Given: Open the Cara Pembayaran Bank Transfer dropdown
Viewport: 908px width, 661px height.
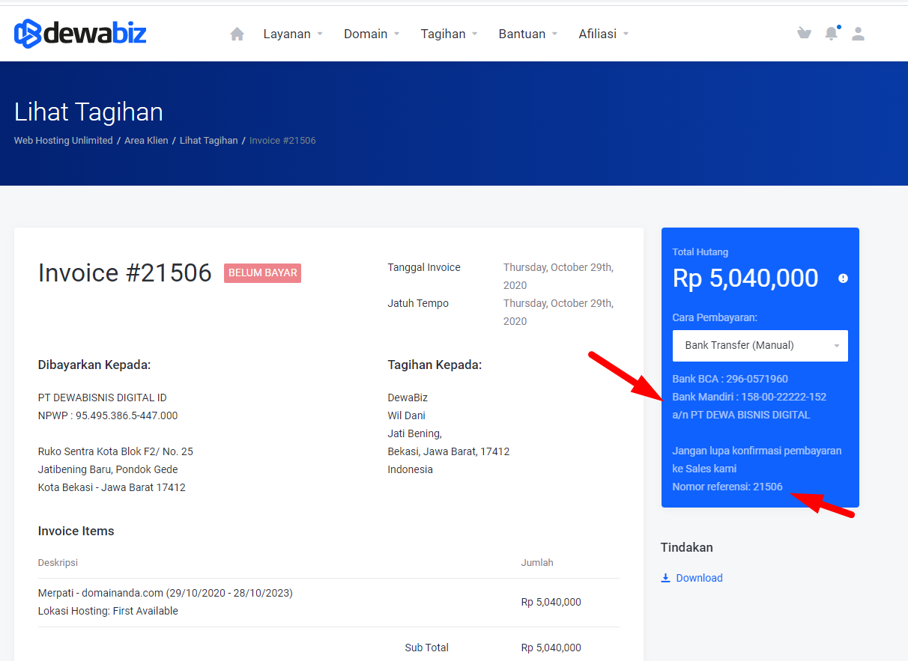Looking at the screenshot, I should pos(760,346).
